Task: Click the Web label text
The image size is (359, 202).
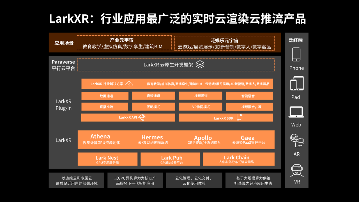Action: coord(296,125)
